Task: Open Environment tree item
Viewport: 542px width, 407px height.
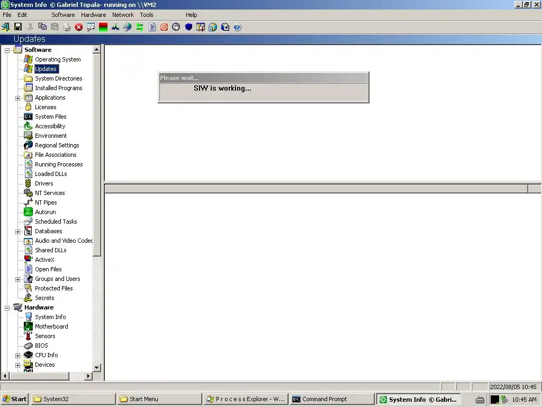Action: [x=51, y=136]
